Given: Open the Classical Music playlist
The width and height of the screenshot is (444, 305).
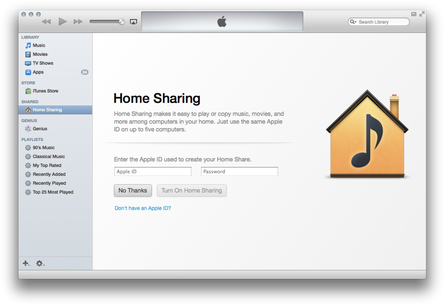Looking at the screenshot, I should (55, 157).
